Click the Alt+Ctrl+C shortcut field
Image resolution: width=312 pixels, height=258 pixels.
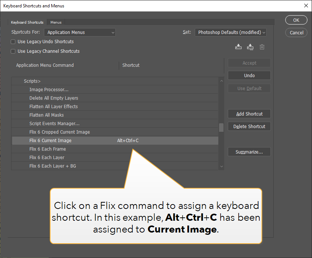(128, 141)
